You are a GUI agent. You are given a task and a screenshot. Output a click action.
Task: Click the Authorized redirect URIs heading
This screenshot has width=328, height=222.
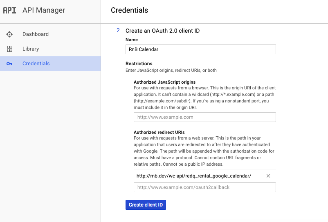(159, 132)
